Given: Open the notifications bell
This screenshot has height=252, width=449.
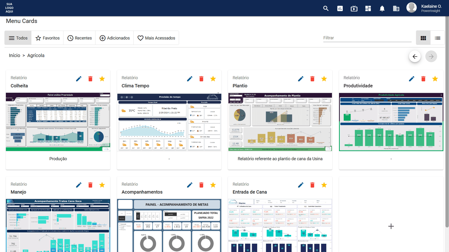Looking at the screenshot, I should tap(382, 8).
